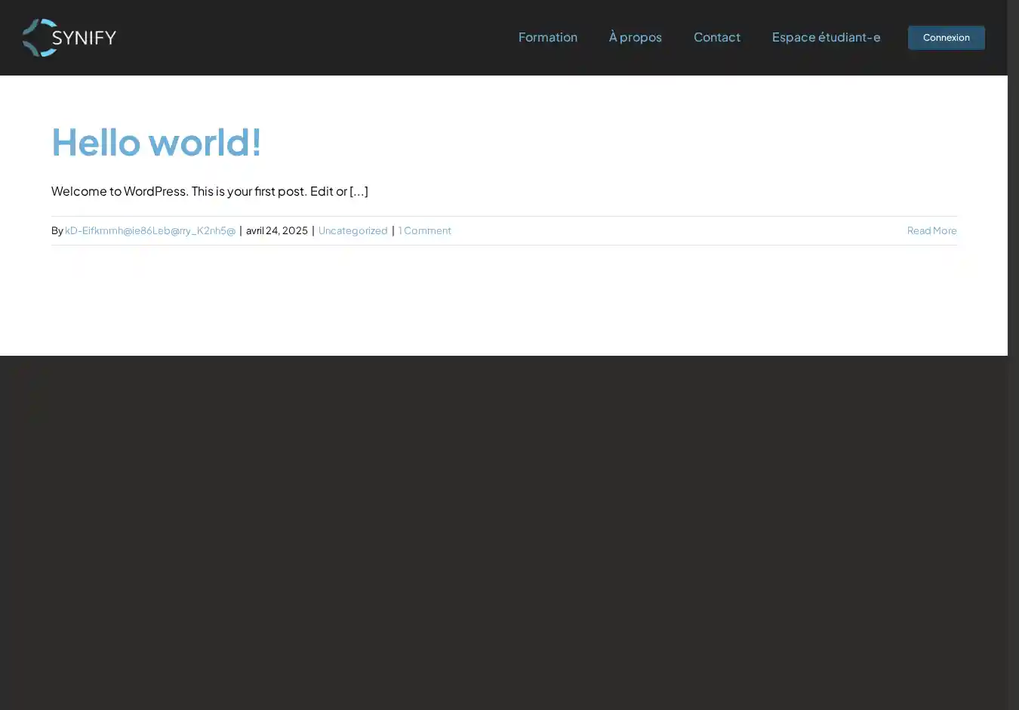This screenshot has width=1019, height=710.
Task: Click the Synify circular logo icon
Action: [x=38, y=38]
